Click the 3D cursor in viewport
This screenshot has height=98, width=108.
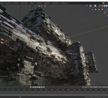15,56
